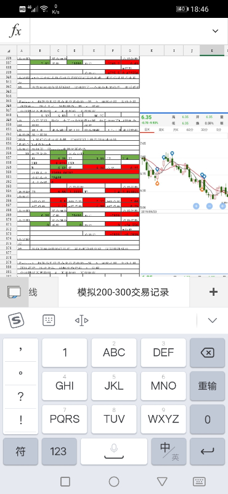Select the 5分 tab in stock chart
Screen dimensions: 228x494
point(219,130)
